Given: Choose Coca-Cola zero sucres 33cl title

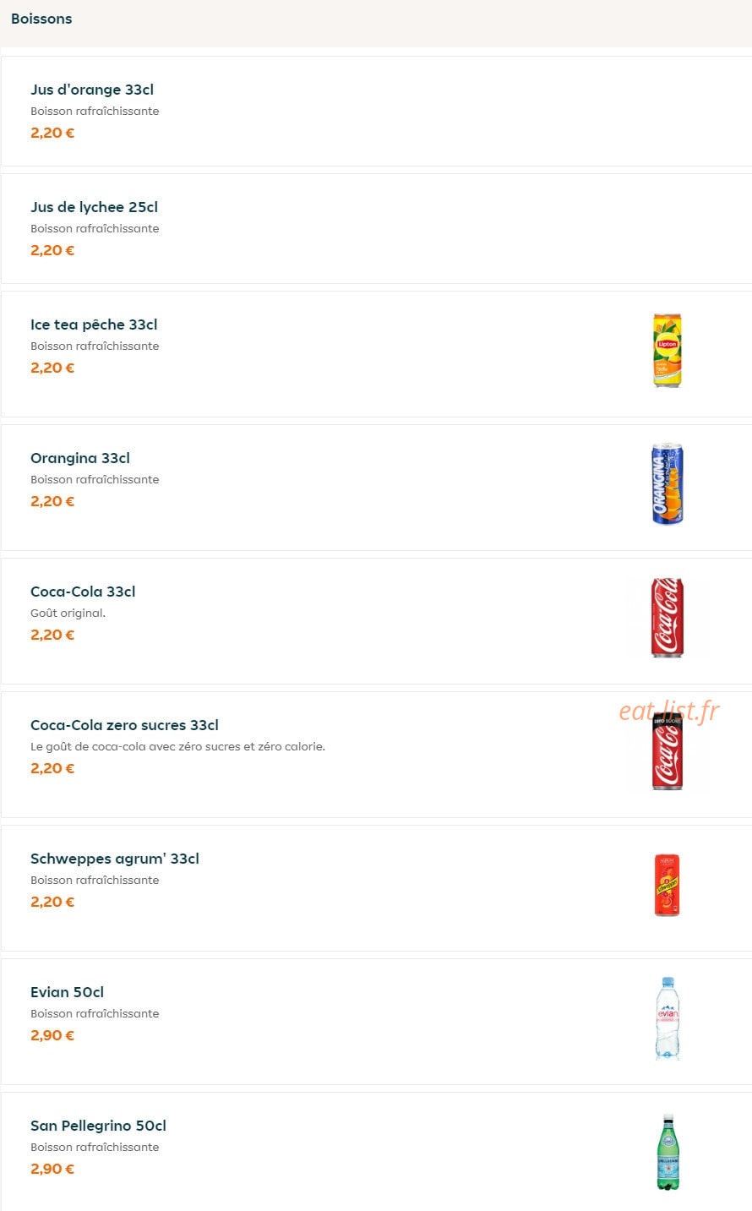Looking at the screenshot, I should click(x=124, y=725).
